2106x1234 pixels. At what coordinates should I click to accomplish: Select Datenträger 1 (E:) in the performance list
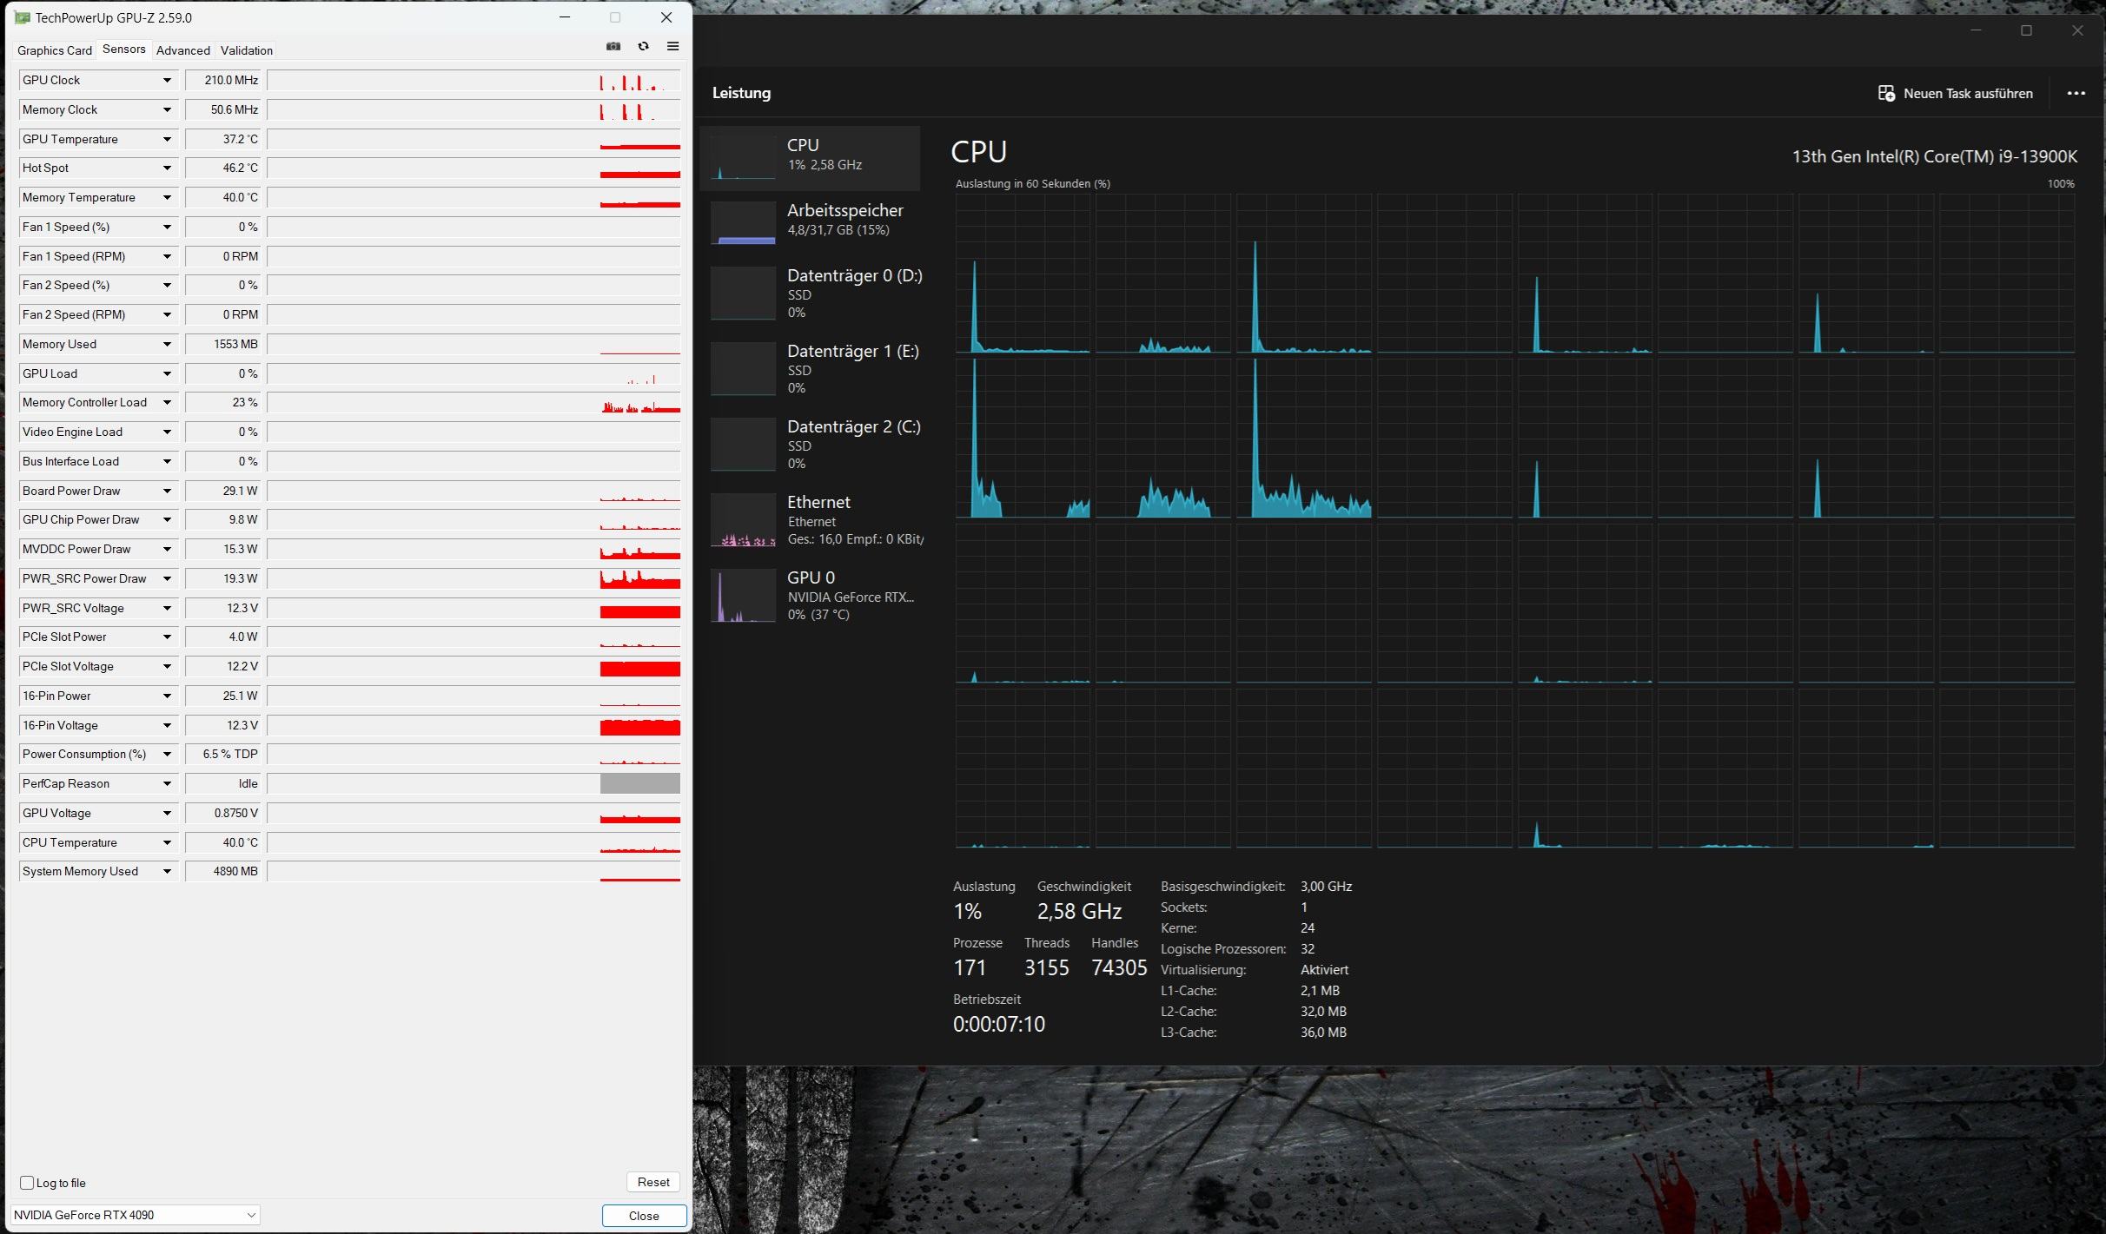point(811,368)
